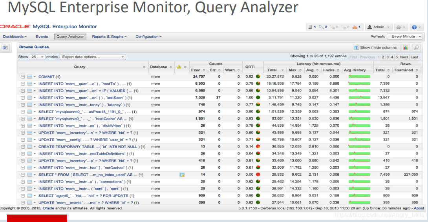Click the explain notice icon in SELECT * FROM row
Image resolution: width=428 pixels, height=222 pixels.
click(x=182, y=175)
